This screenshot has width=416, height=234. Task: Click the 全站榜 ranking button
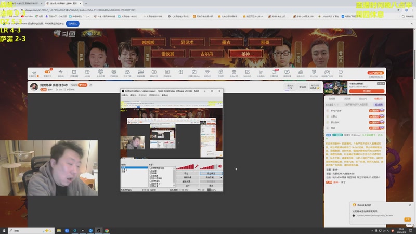(x=302, y=87)
